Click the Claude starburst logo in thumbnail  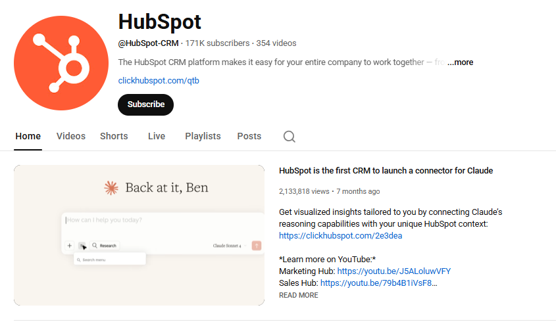pos(111,189)
